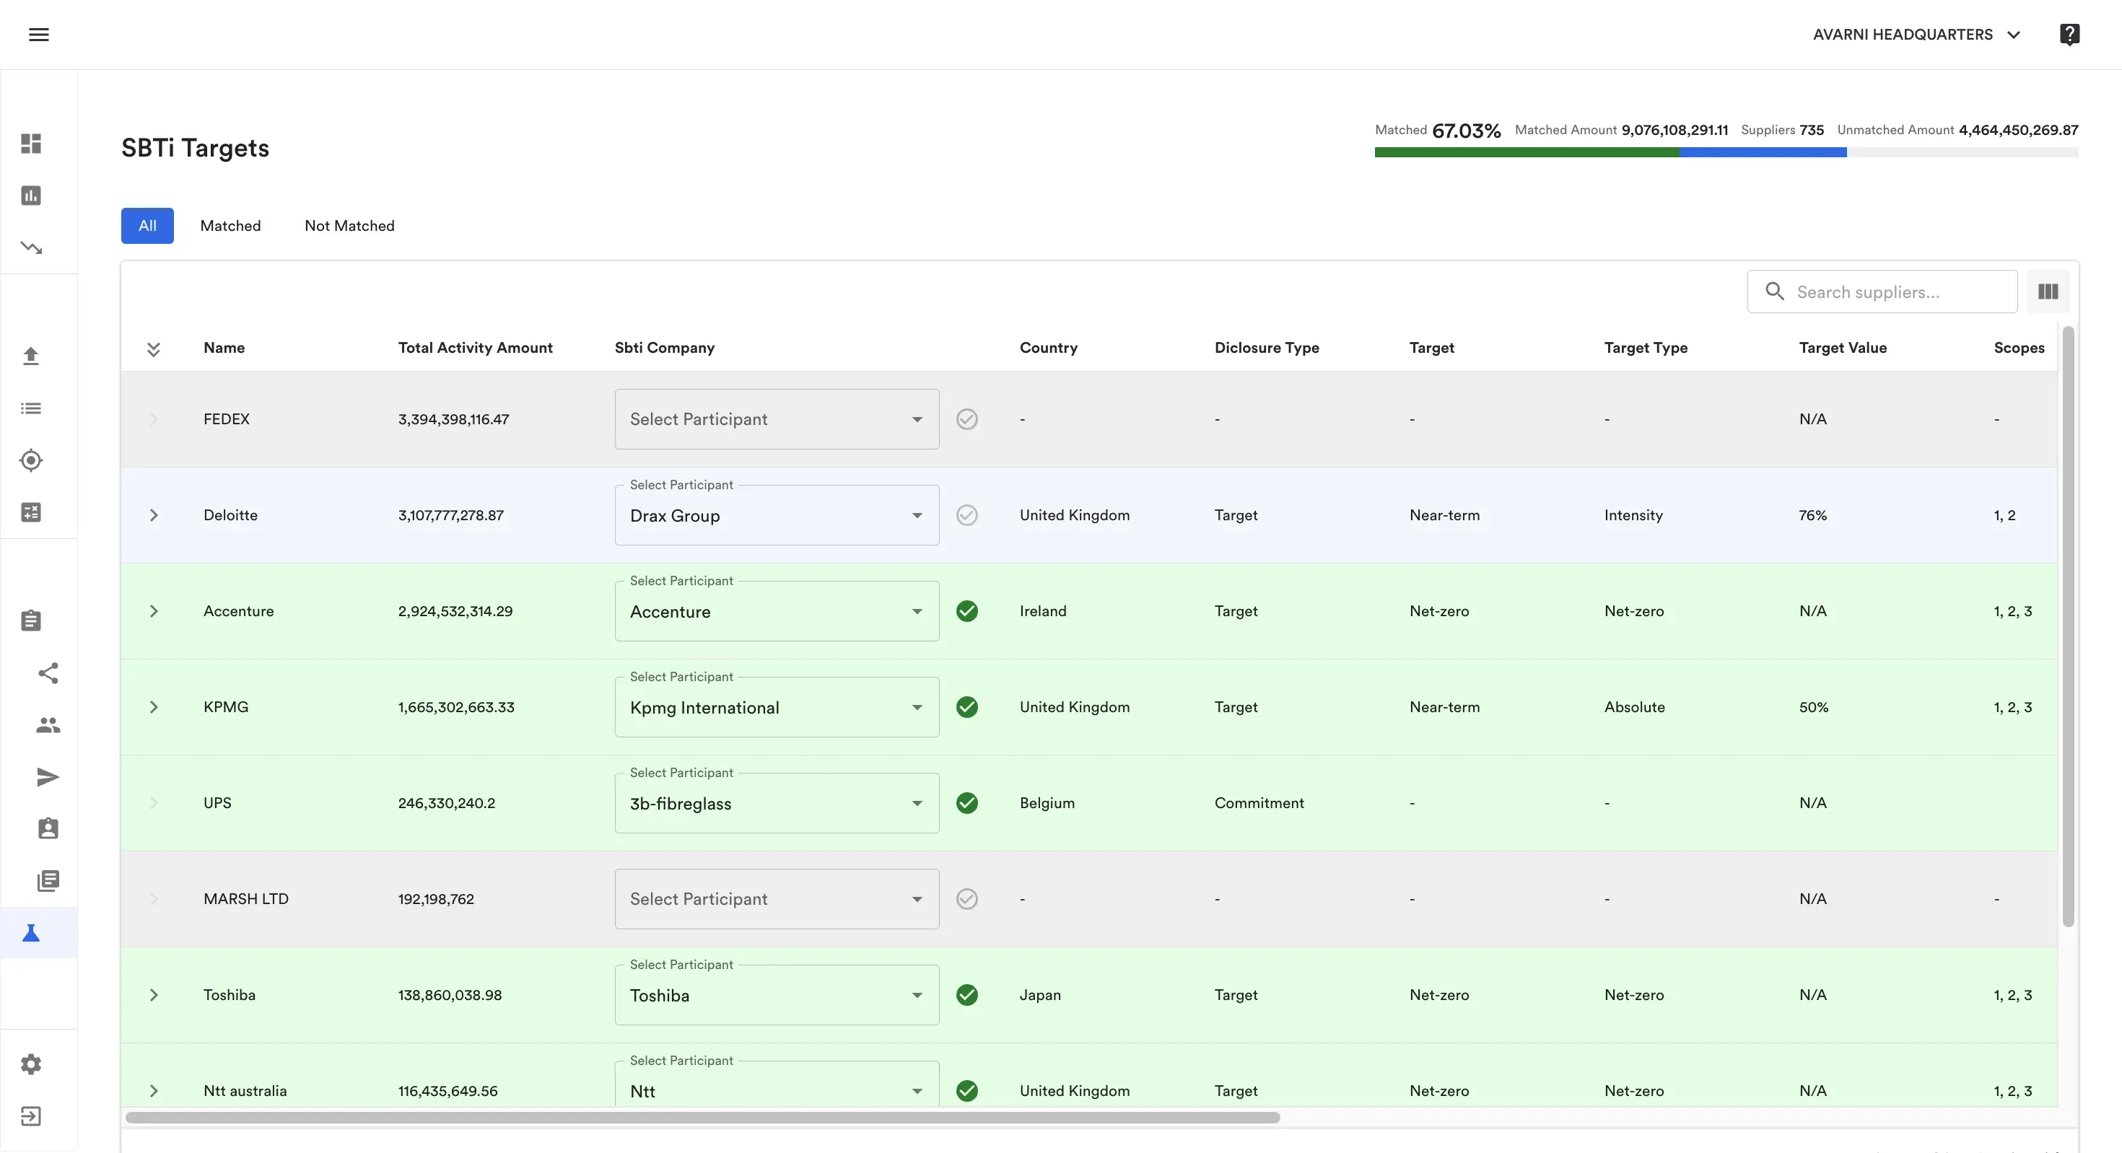
Task: Open the Kpmg International participant dropdown
Action: tap(777, 707)
